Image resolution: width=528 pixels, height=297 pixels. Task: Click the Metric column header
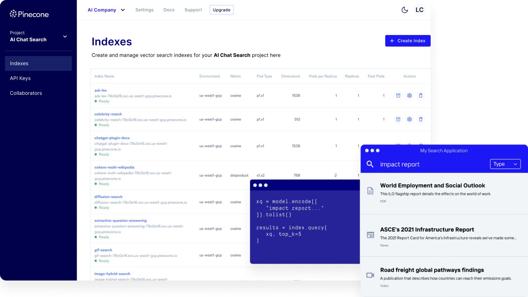click(x=236, y=76)
